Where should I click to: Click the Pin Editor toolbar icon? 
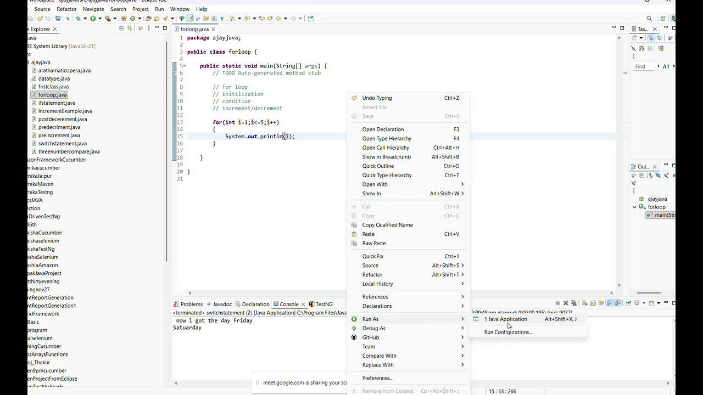[x=311, y=18]
